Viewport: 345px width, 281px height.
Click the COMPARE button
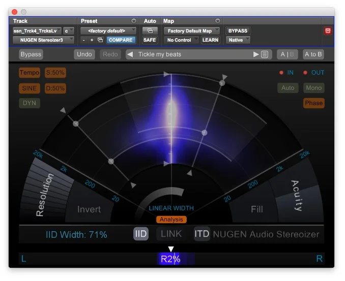[x=121, y=40]
